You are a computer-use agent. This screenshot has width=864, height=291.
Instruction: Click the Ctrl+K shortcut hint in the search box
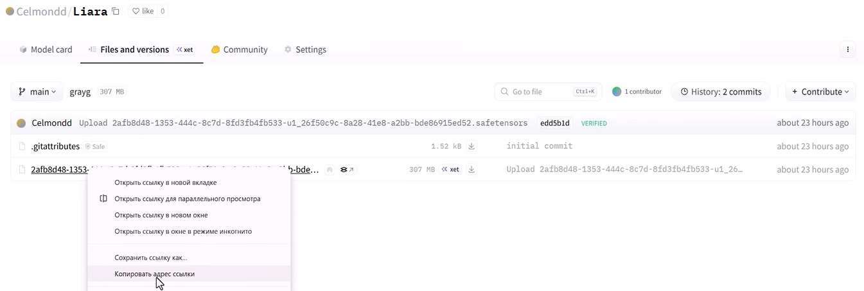click(585, 92)
